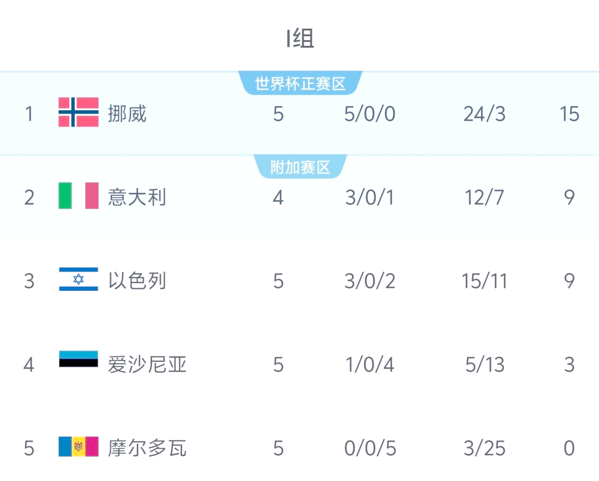Viewport: 599px width, 481px height.
Task: Click Italy's 12/7 goals figure
Action: pyautogui.click(x=484, y=197)
